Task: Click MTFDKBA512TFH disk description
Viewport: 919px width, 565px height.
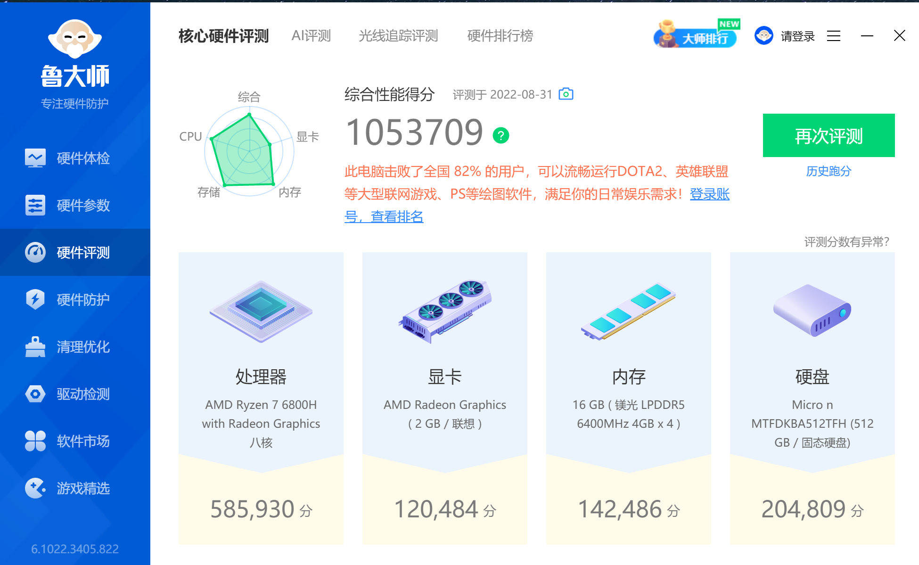Action: 812,424
